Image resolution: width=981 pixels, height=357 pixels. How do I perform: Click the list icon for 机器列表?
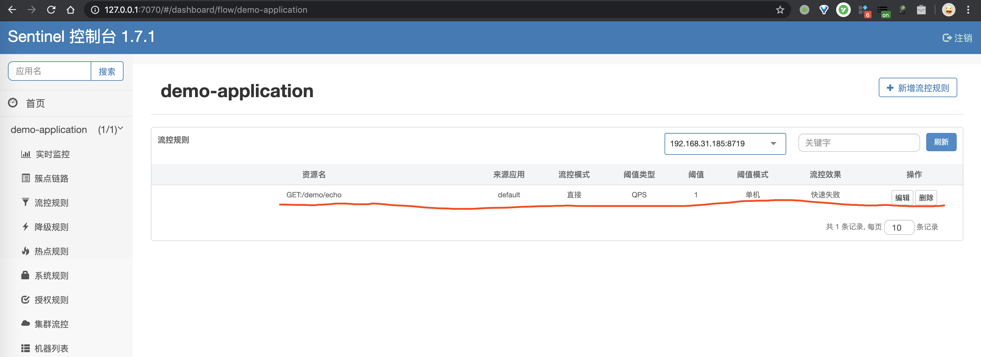(x=26, y=348)
